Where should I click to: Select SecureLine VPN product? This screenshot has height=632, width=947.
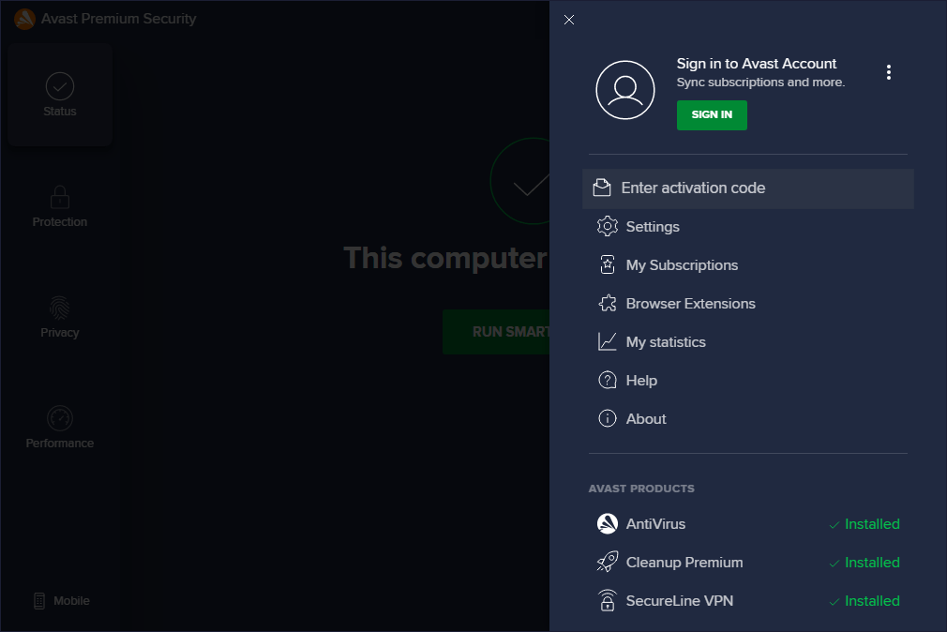(747, 600)
